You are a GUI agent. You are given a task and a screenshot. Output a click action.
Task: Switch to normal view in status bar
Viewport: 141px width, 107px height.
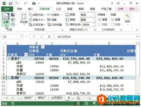tap(78, 103)
